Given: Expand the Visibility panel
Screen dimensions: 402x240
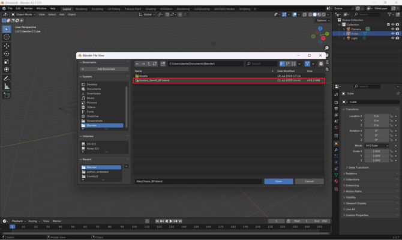Looking at the screenshot, I should 350,197.
